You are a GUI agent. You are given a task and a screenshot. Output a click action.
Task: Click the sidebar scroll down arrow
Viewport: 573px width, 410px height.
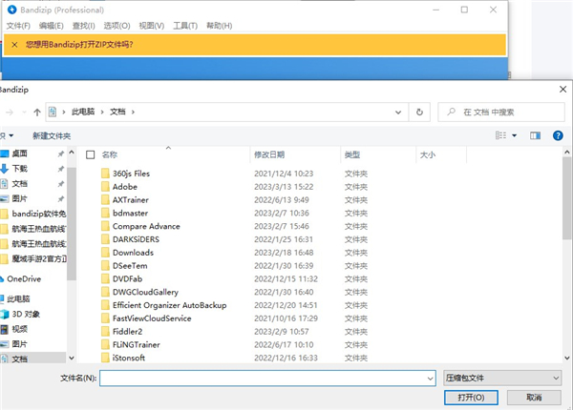tap(72, 359)
